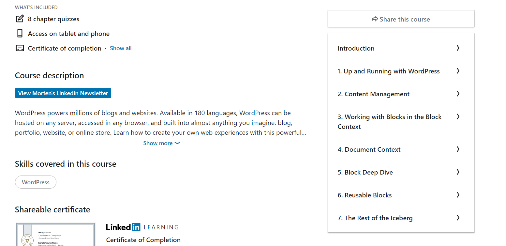
Task: Click the share arrow icon
Action: 375,19
